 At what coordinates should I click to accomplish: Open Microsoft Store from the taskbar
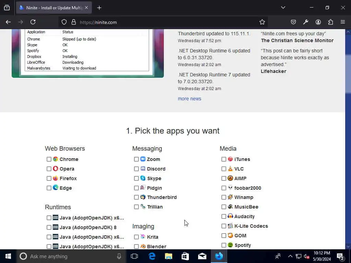pos(185,256)
